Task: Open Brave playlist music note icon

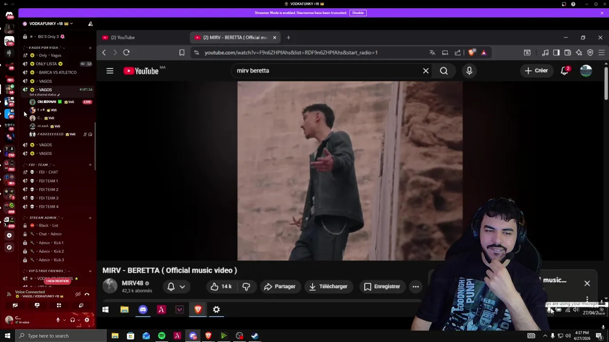Action: pyautogui.click(x=545, y=52)
